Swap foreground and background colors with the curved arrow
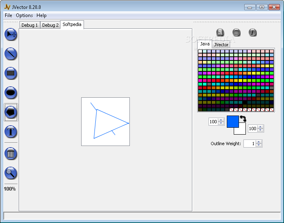 (x=243, y=119)
